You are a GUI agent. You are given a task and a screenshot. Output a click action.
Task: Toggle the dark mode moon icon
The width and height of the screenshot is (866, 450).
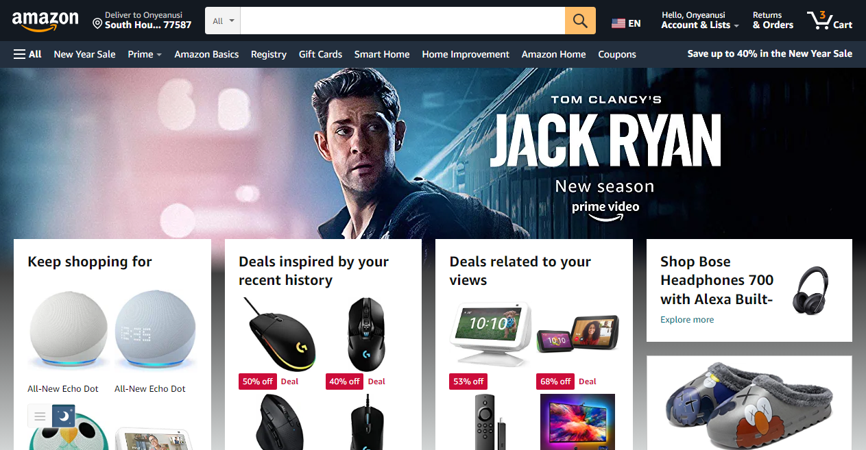coord(63,415)
